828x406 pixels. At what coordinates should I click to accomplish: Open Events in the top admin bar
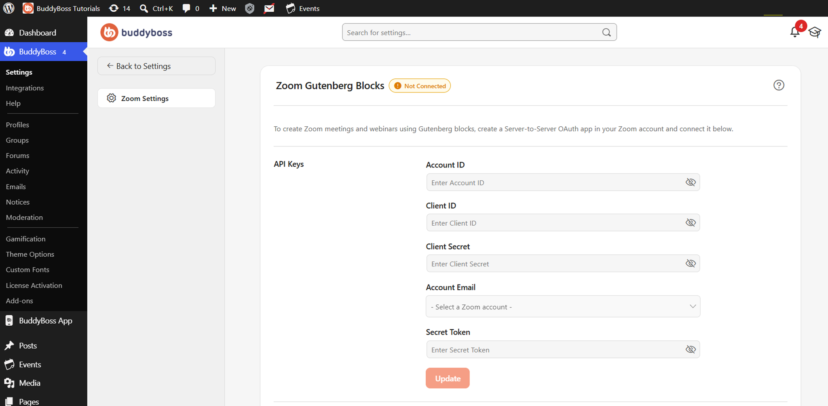pos(303,8)
